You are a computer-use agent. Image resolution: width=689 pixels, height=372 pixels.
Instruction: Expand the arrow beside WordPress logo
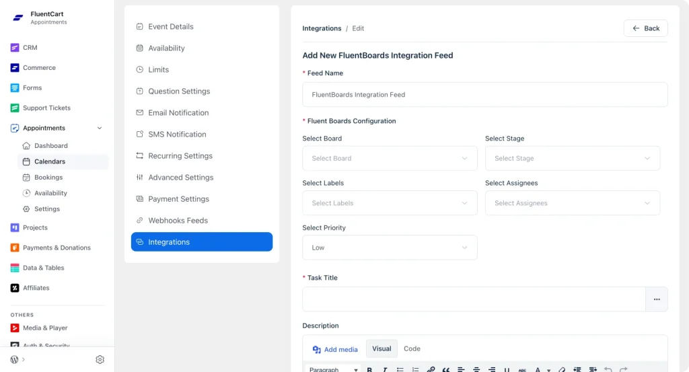(24, 360)
